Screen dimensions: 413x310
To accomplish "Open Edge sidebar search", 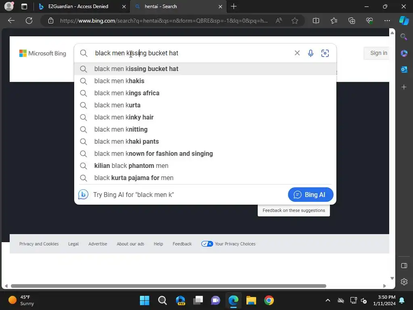I will tap(404, 37).
